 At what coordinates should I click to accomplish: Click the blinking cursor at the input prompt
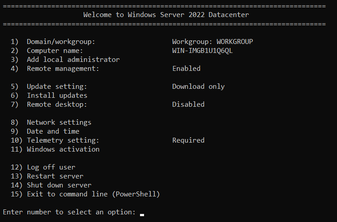[142, 215]
